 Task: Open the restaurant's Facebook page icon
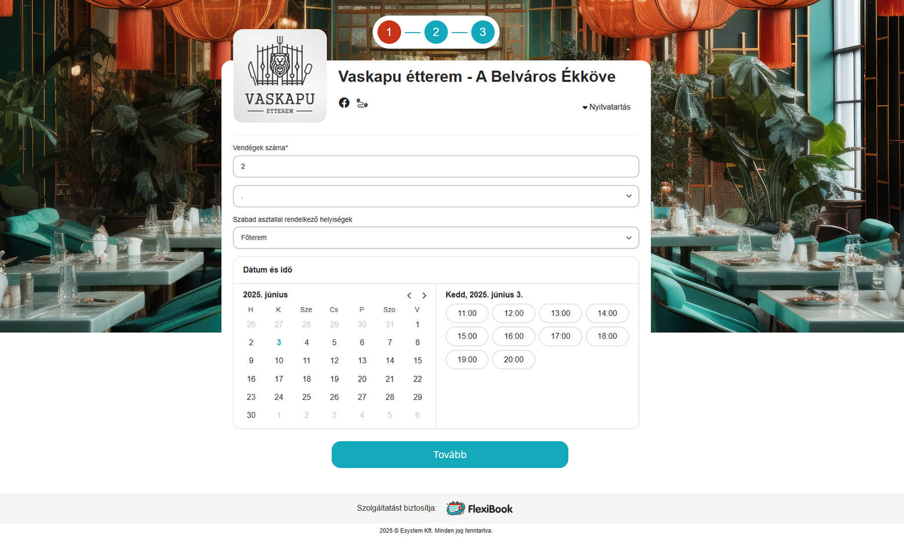coord(344,103)
